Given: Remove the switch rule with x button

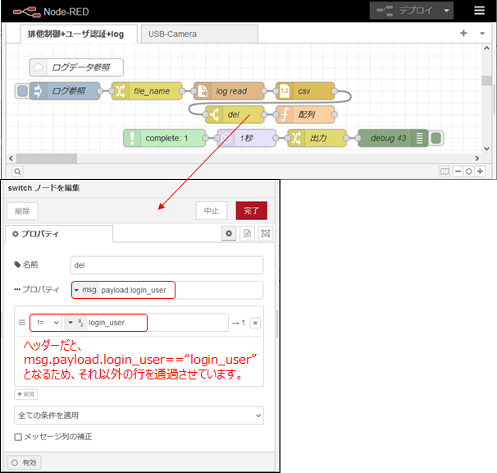Looking at the screenshot, I should [255, 323].
